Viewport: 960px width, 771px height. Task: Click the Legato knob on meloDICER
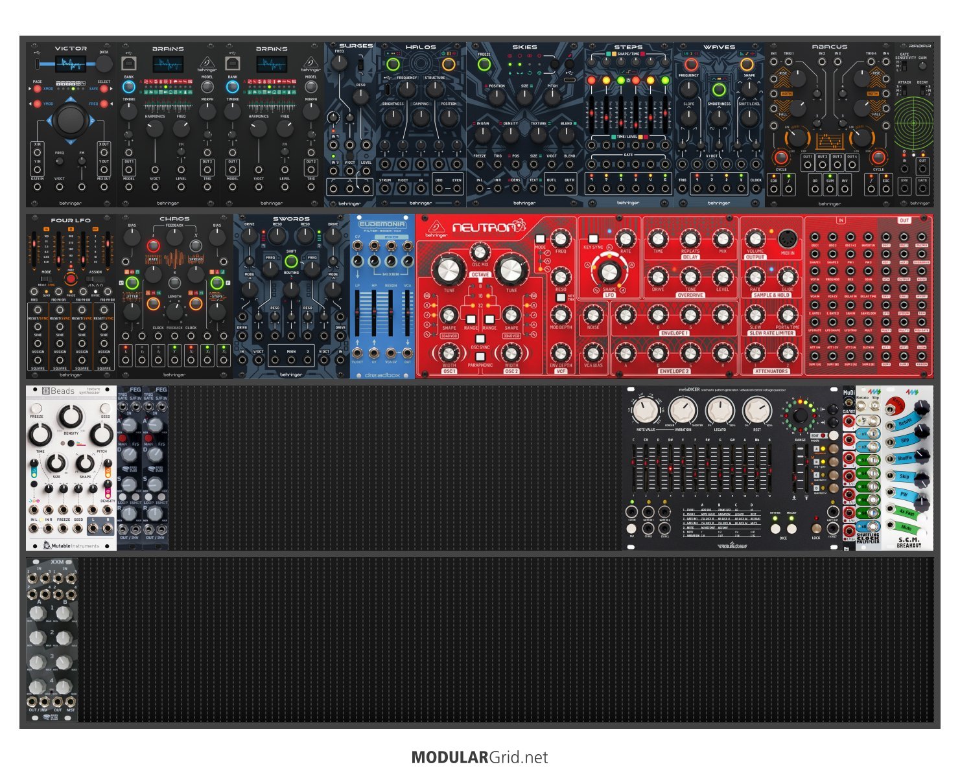(x=720, y=410)
